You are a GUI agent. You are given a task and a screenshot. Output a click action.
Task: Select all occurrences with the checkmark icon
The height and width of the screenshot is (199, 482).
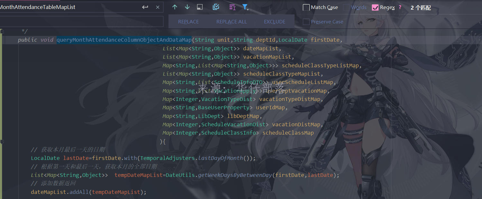[216, 7]
